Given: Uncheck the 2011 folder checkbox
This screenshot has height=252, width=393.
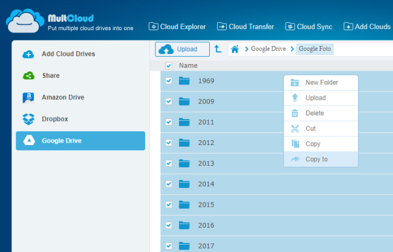Looking at the screenshot, I should [x=169, y=122].
